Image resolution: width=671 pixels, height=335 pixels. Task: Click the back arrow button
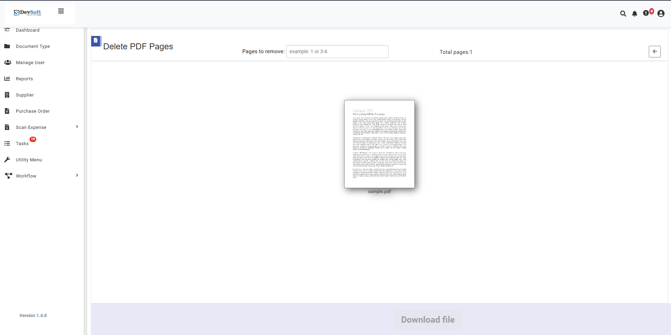tap(654, 51)
